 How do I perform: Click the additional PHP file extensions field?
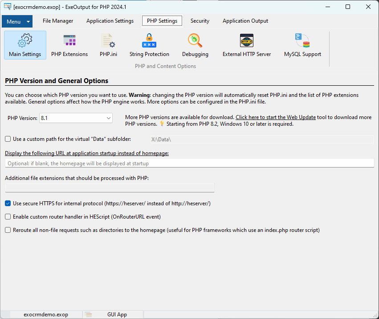[x=110, y=187]
